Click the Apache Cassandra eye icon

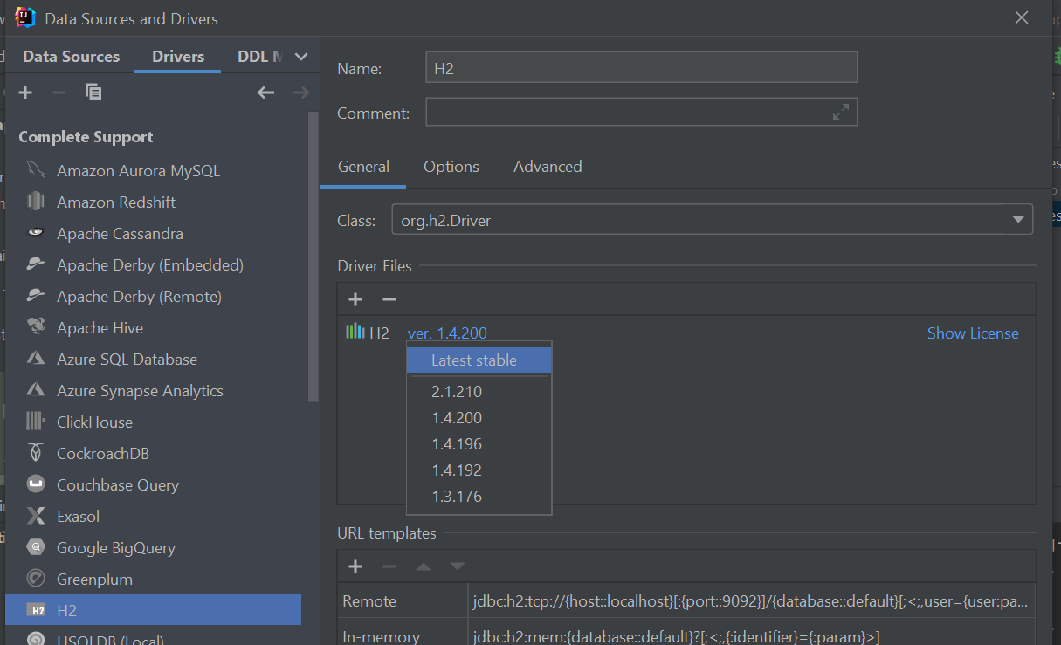(36, 233)
